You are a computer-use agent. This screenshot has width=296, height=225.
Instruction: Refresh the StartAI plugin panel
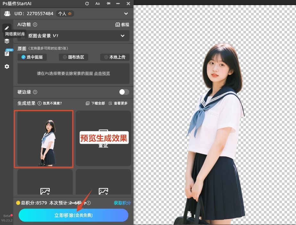pyautogui.click(x=86, y=4)
